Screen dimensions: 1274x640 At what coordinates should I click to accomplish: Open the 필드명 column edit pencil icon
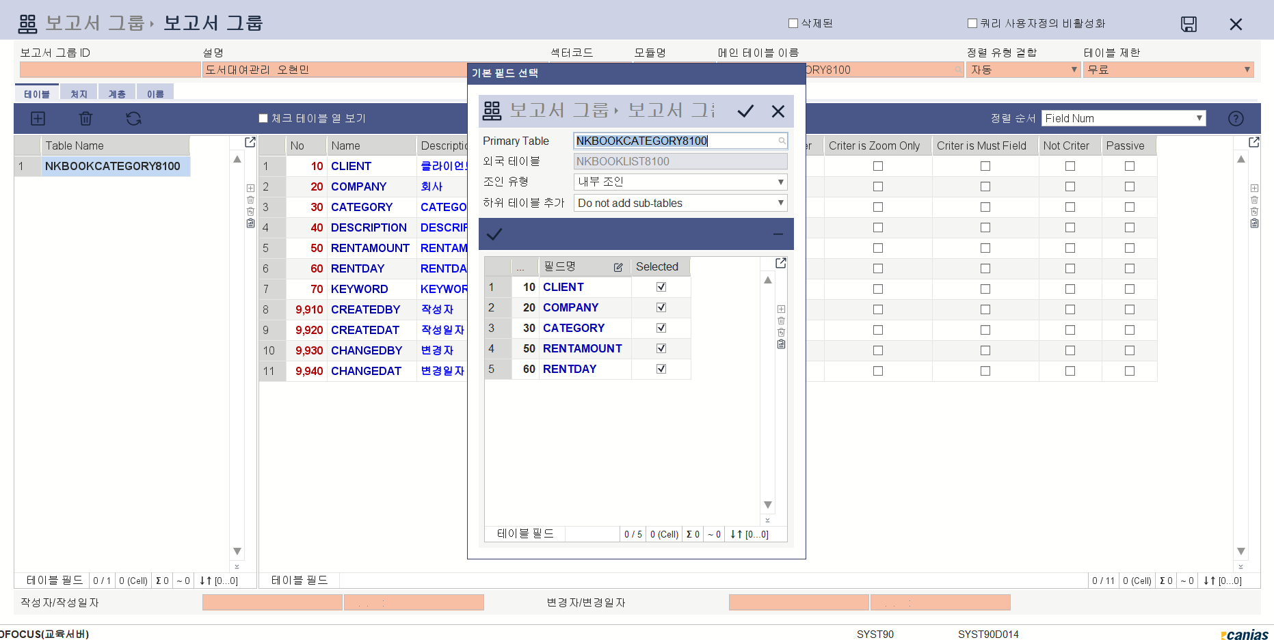coord(618,267)
